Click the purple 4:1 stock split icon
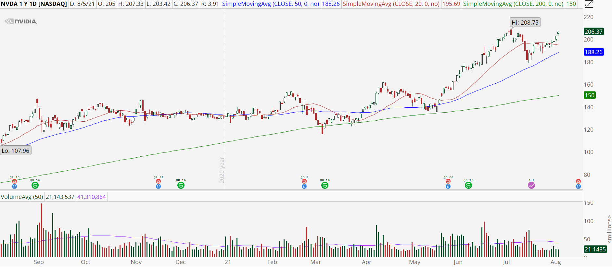This screenshot has width=612, height=267. [531, 185]
